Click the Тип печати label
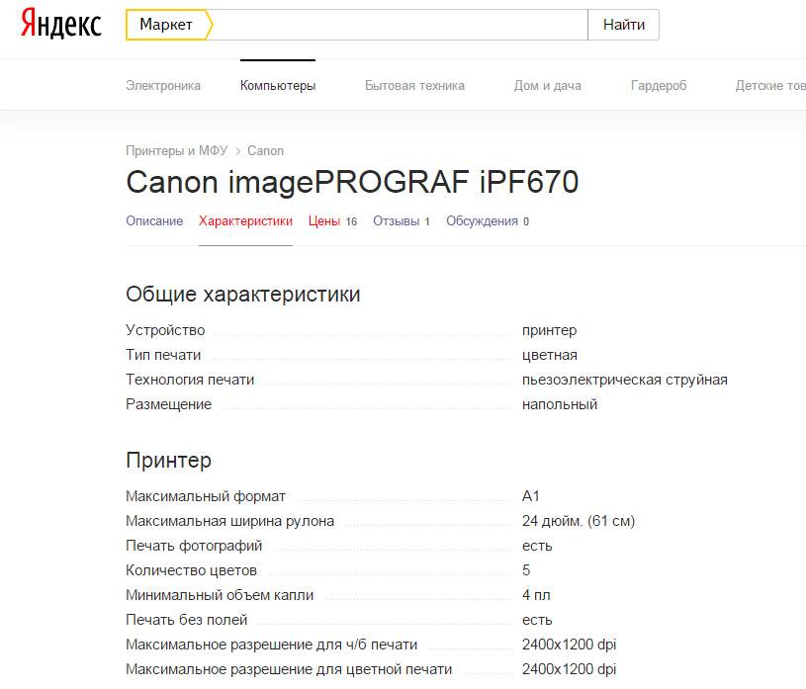 [x=163, y=355]
